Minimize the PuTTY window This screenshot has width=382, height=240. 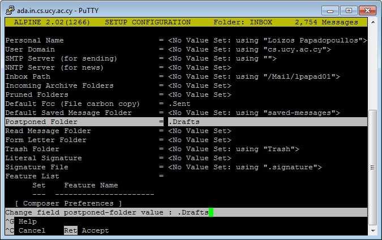[330, 11]
